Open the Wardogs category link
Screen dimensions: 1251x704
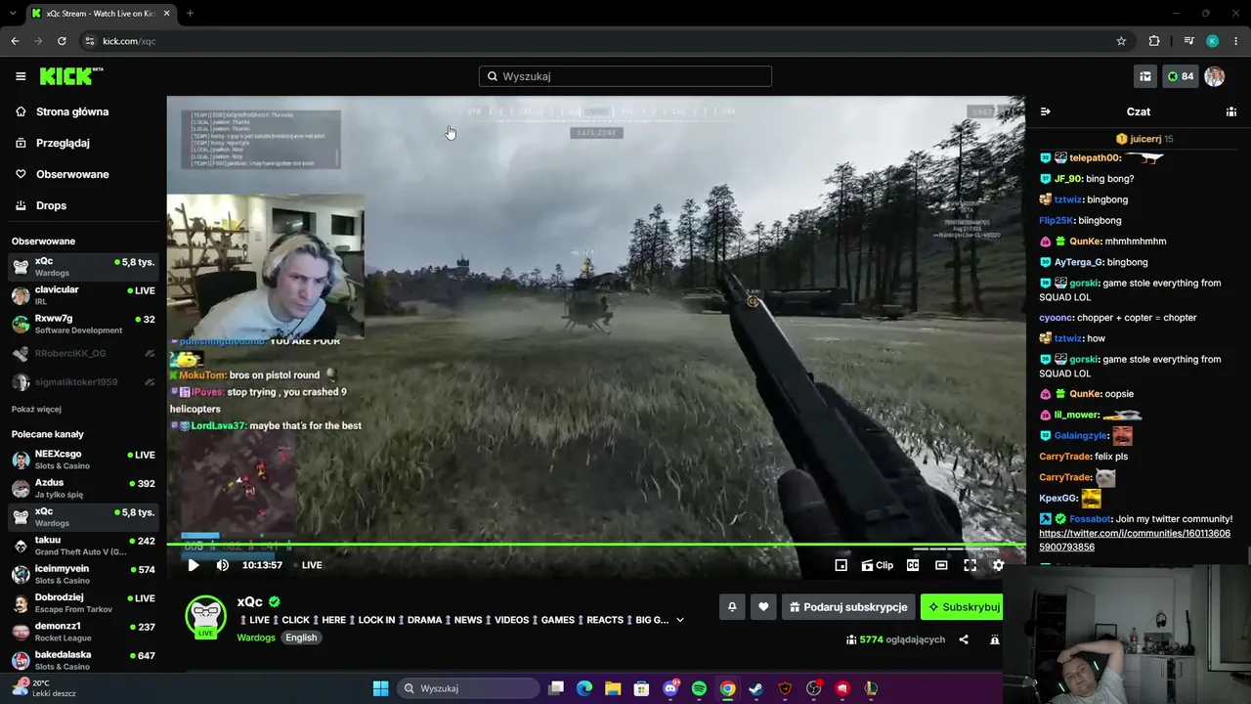point(256,638)
